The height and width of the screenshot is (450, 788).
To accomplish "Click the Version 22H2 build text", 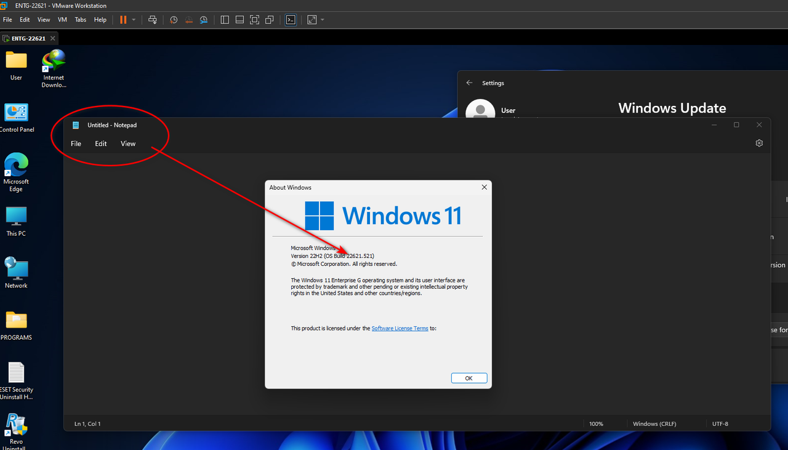I will pyautogui.click(x=332, y=255).
